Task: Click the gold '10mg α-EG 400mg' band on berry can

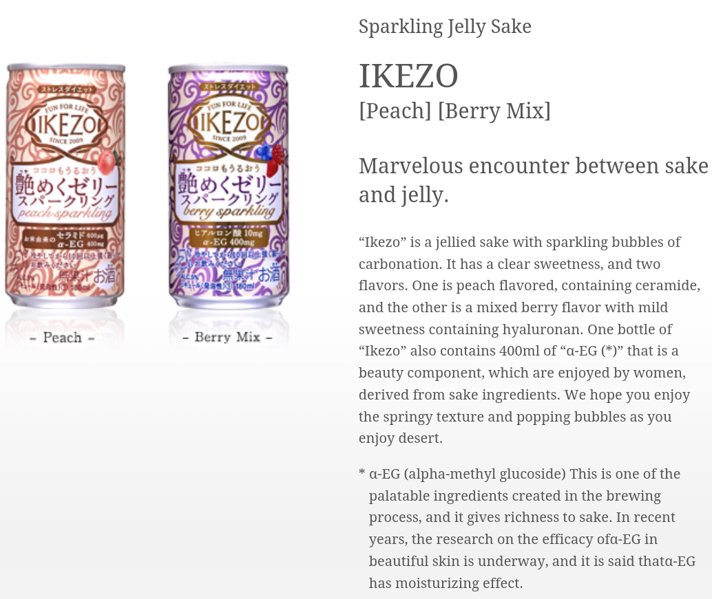Action: 229,237
